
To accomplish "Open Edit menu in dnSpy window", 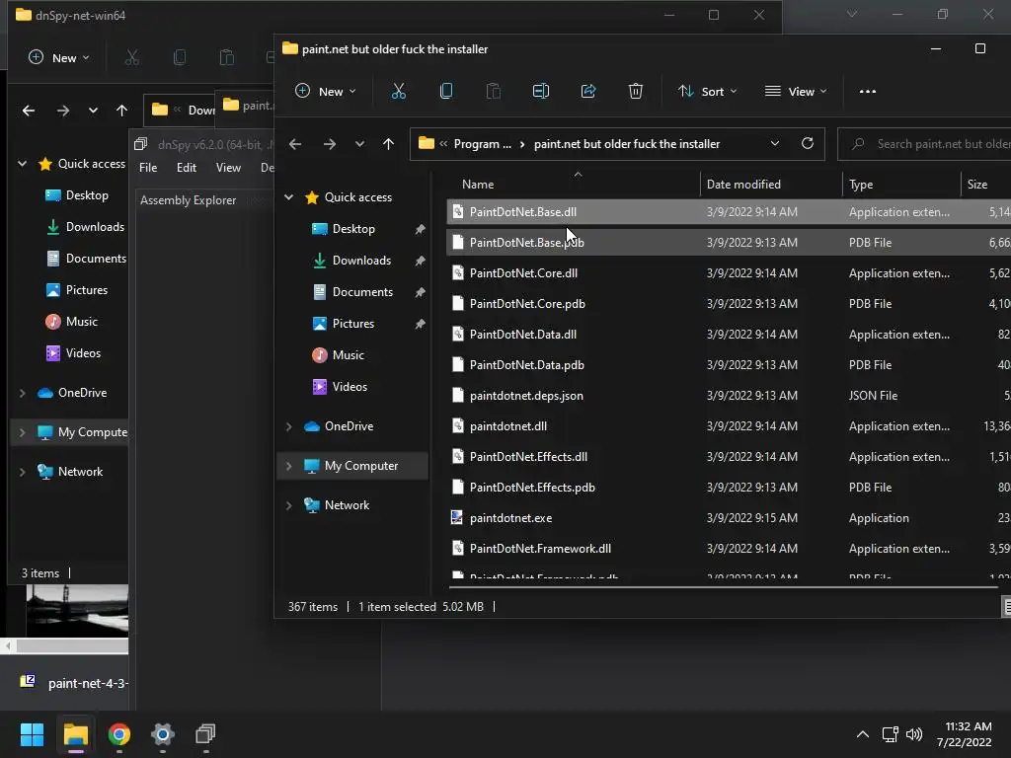I will pyautogui.click(x=187, y=168).
